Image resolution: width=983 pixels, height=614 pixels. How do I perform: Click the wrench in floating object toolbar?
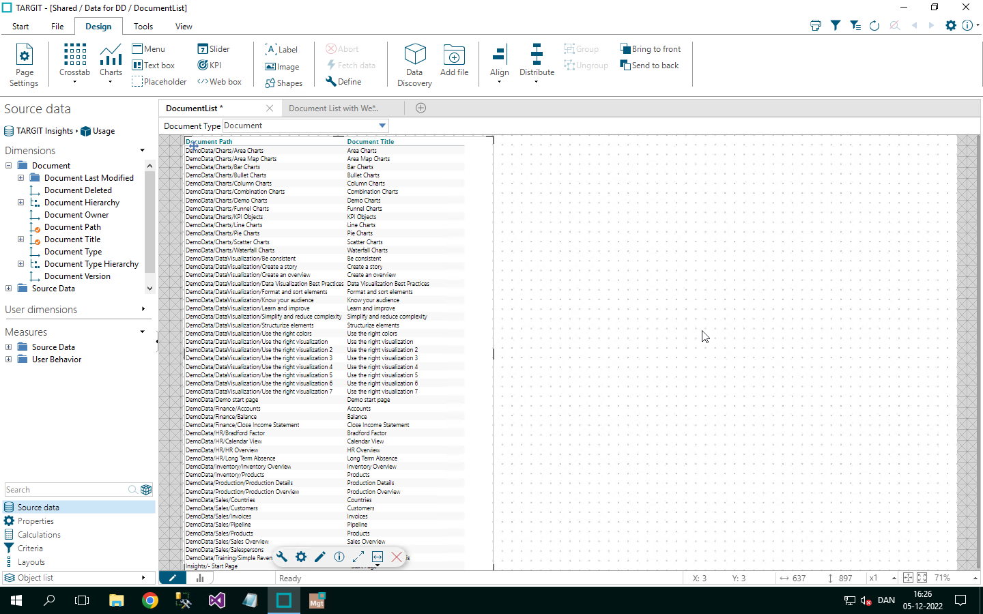[282, 557]
